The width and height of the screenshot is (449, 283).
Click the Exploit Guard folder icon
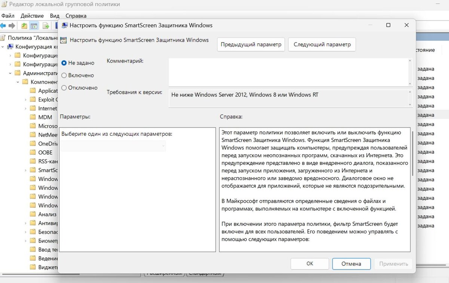(33, 99)
